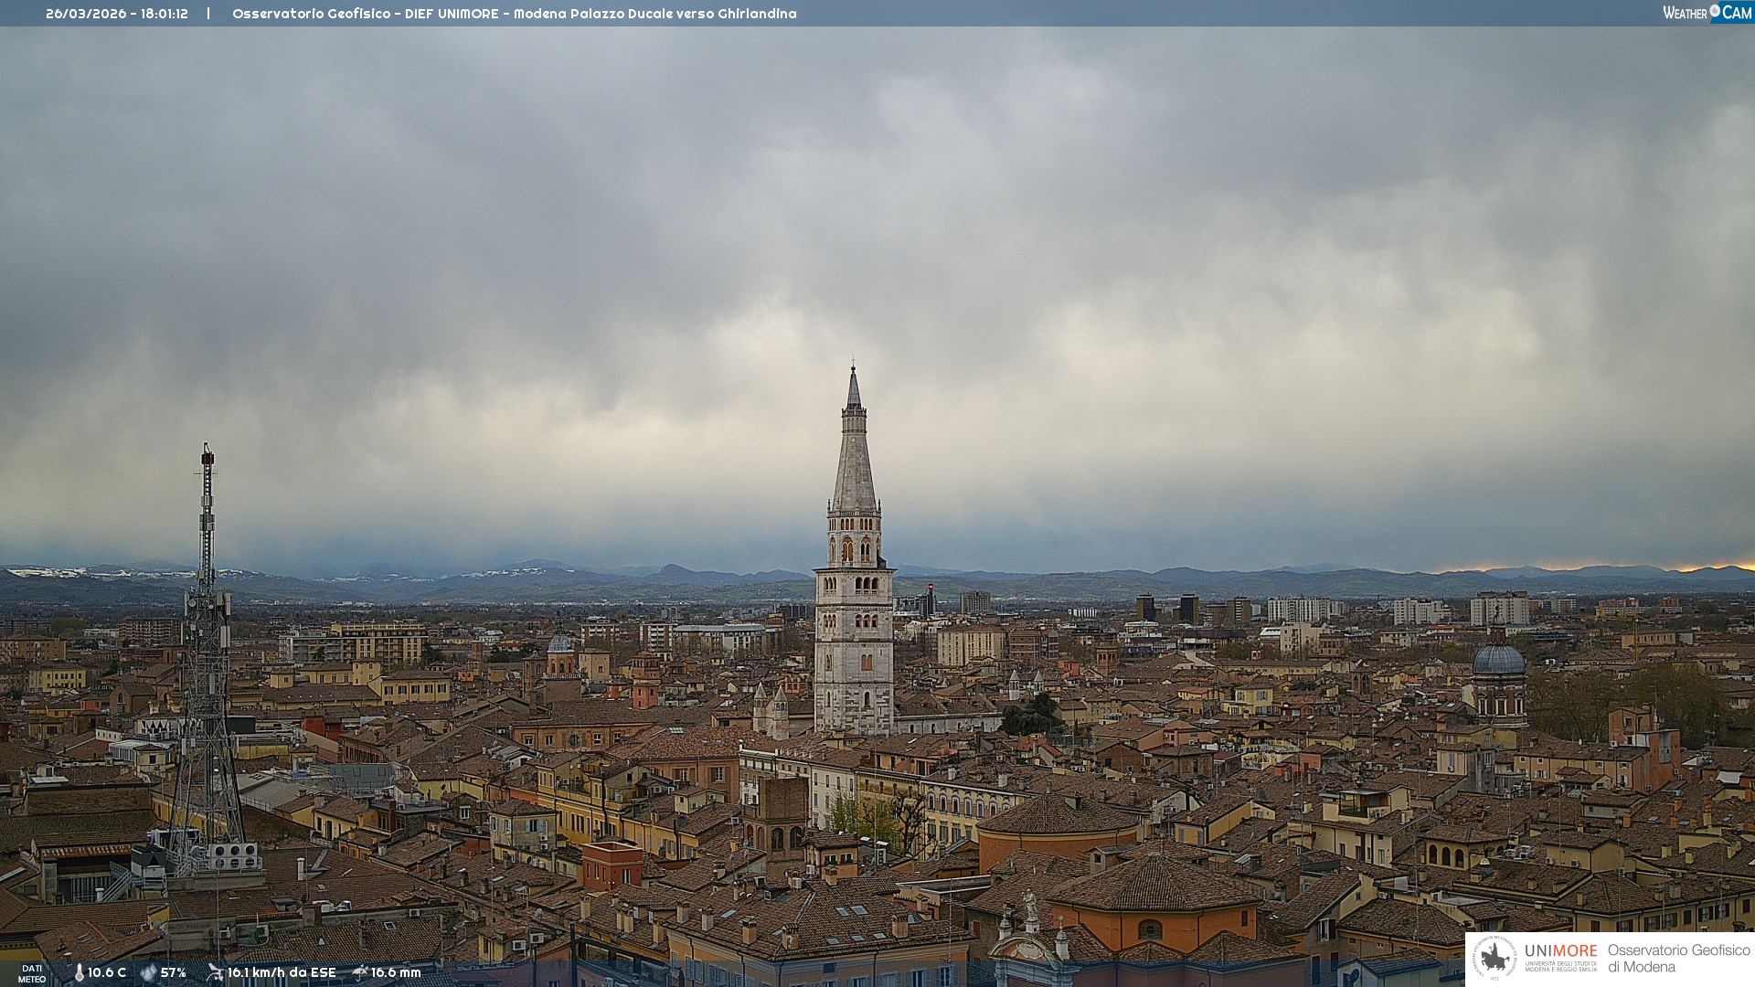Click the DATI METEO label
This screenshot has width=1755, height=987.
[x=32, y=973]
